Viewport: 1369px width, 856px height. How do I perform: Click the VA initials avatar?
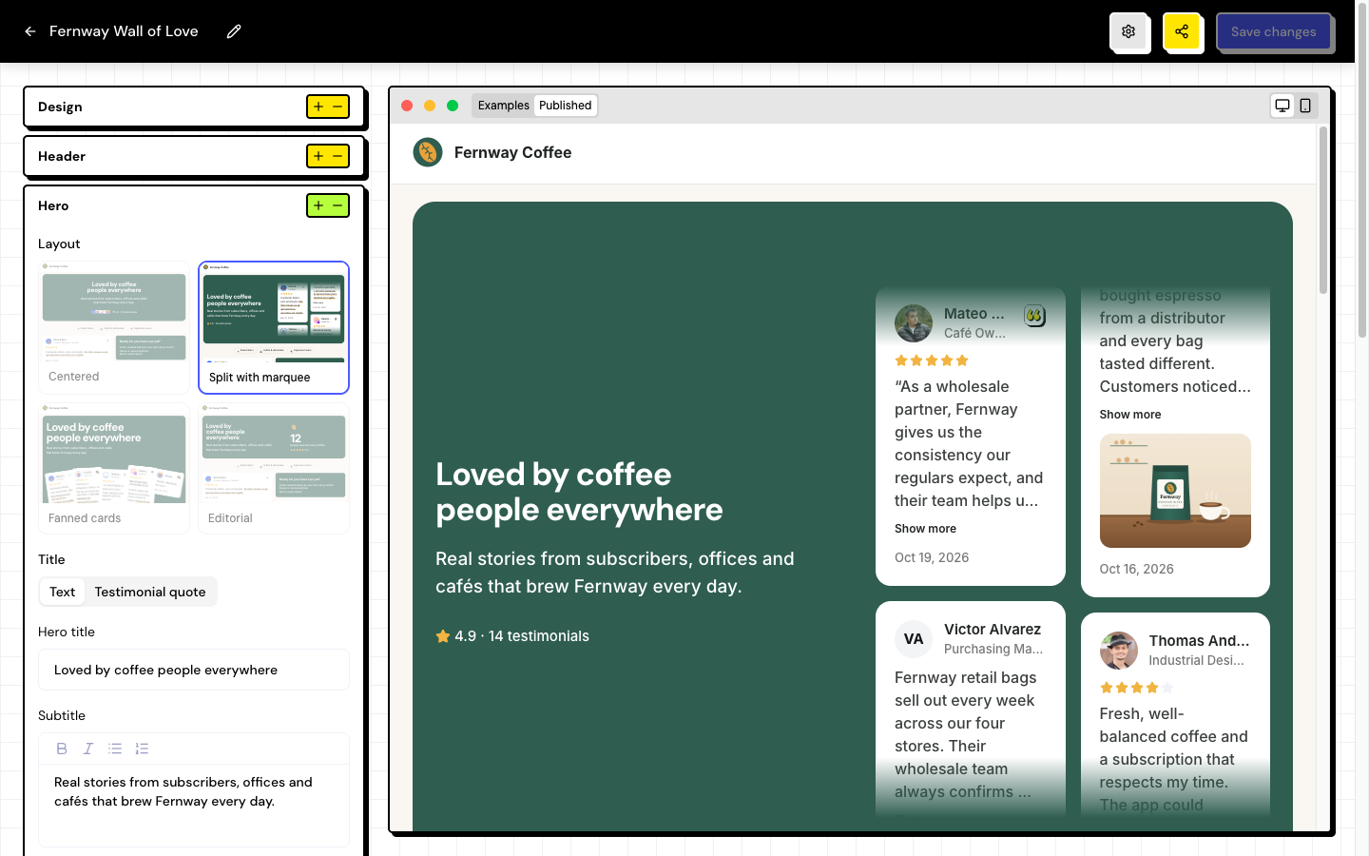click(914, 639)
